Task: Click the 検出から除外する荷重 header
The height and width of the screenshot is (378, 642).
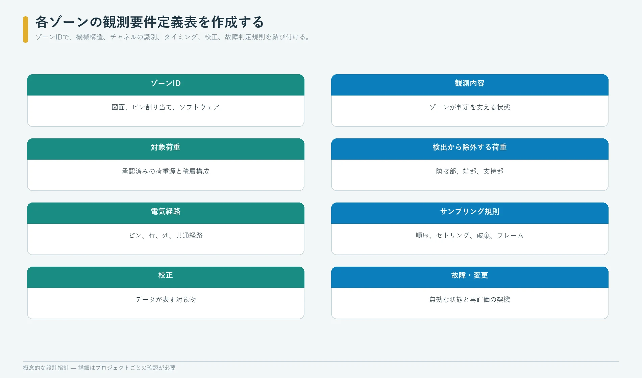Action: click(470, 149)
